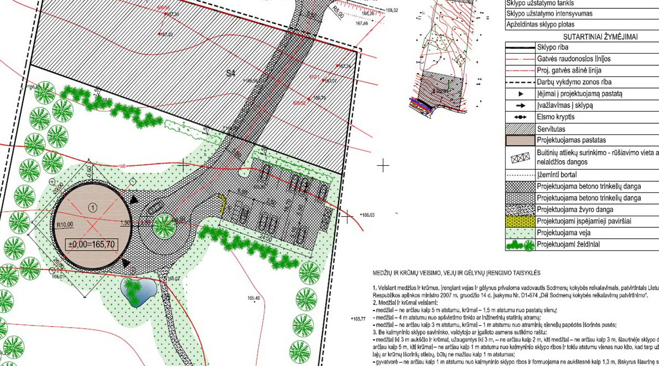Screen dimensions: 659x366
Task: Pick the yellow įspėjamieji paviršiai legend swatch
Action: tap(520, 221)
